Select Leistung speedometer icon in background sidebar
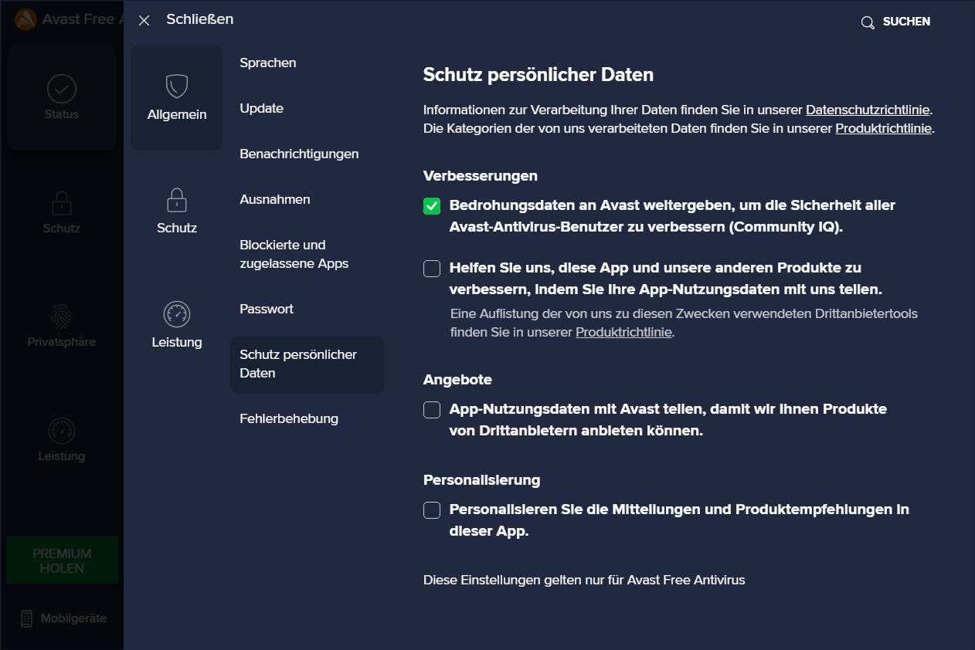The image size is (975, 650). [62, 432]
